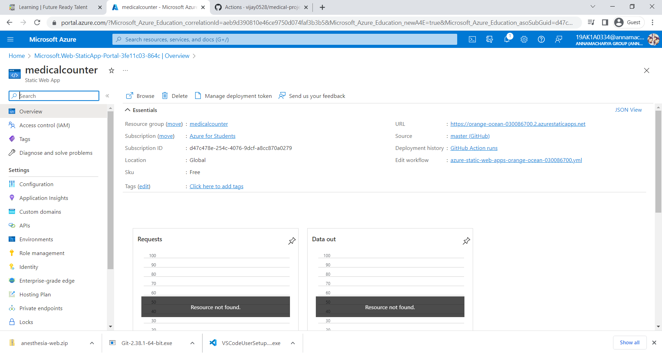Open Azure for Students subscription link
The width and height of the screenshot is (662, 355).
pos(212,136)
